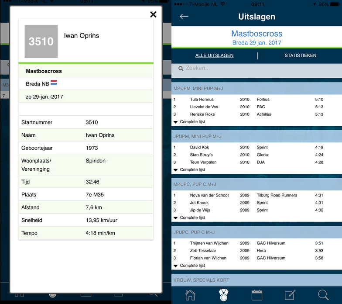Expand Complete lijst under MPUPM Mini Pup
This screenshot has width=342, height=304.
point(189,122)
